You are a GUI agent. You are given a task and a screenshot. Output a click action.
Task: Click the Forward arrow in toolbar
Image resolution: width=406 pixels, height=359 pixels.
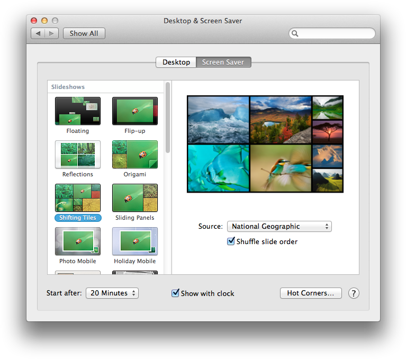point(51,33)
